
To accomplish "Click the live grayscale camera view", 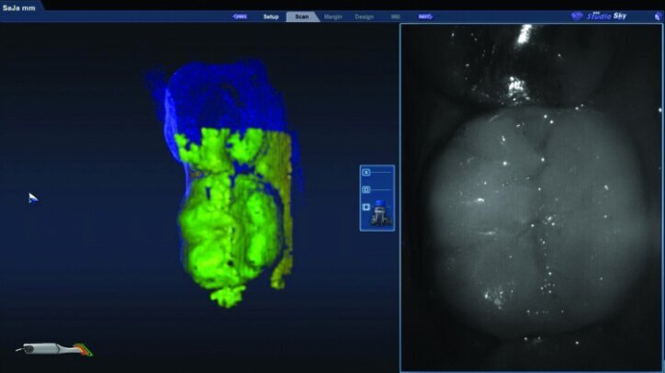I will coord(530,198).
